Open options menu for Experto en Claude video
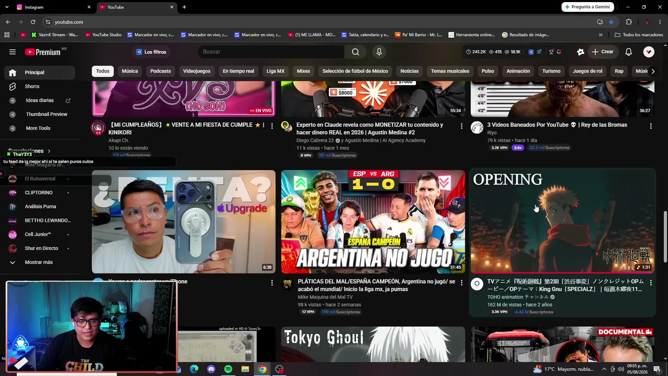This screenshot has height=376, width=668. click(x=461, y=126)
